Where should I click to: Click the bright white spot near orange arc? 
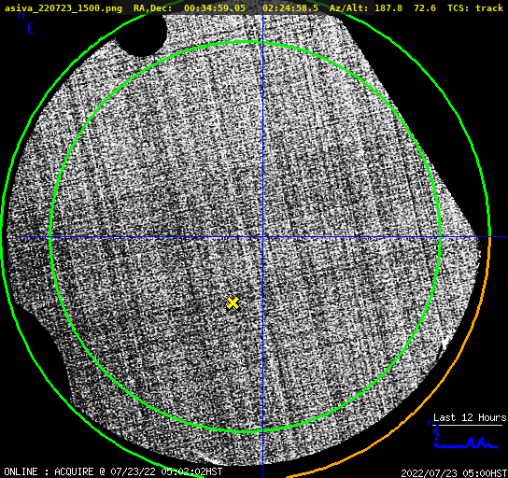click(444, 342)
